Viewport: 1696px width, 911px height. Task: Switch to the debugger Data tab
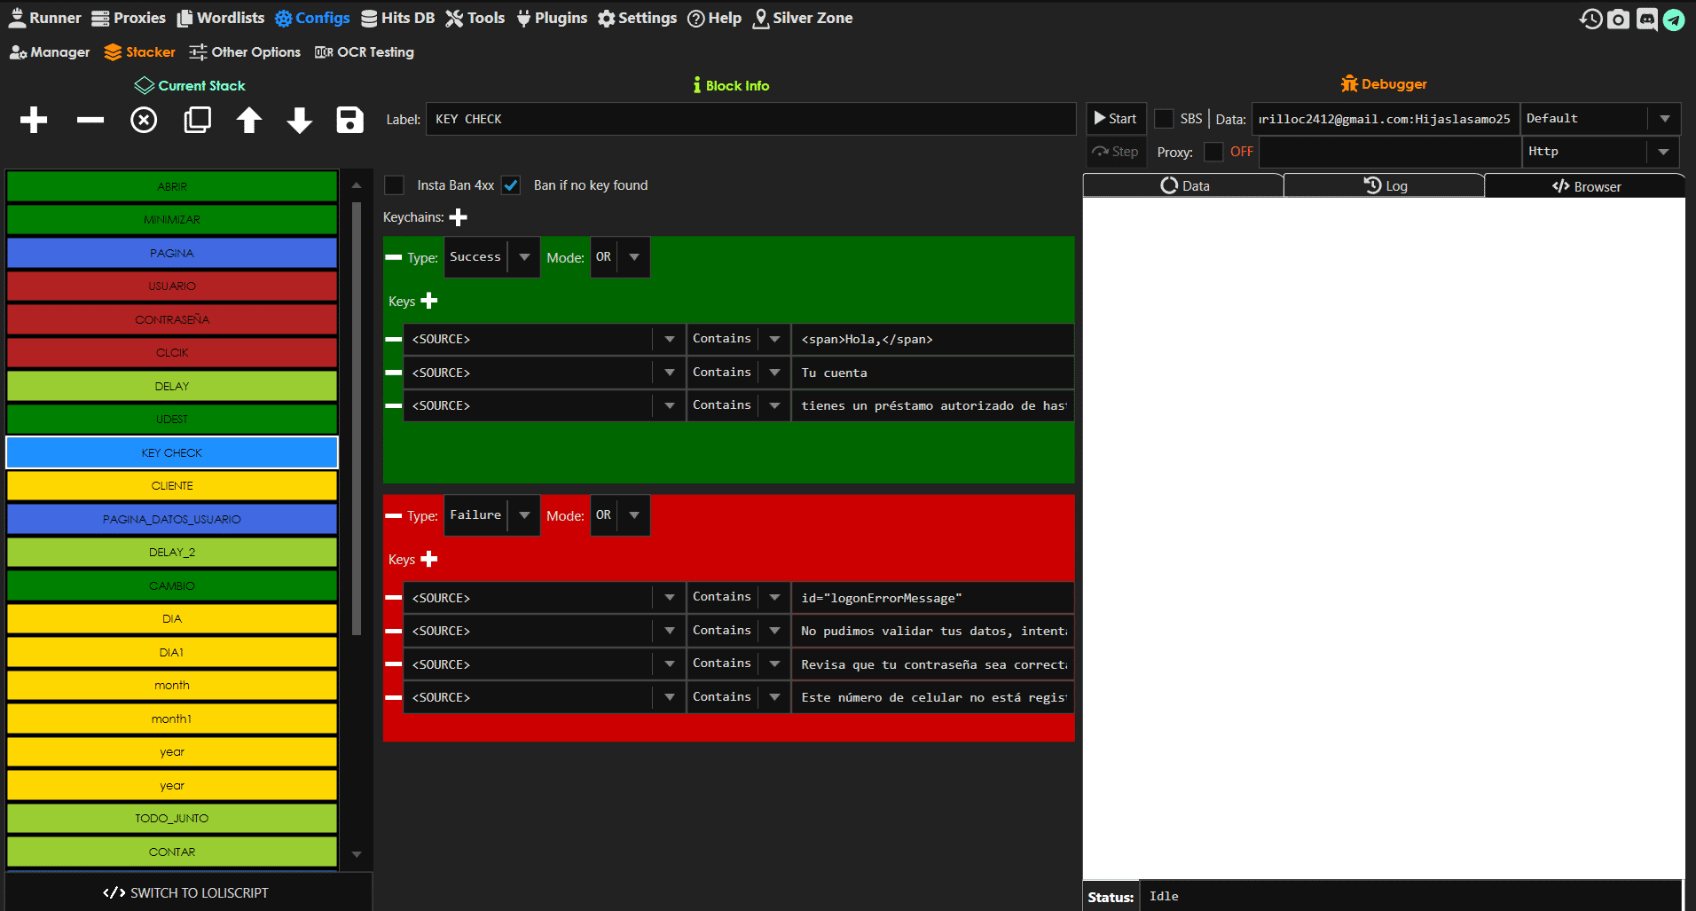tap(1183, 185)
